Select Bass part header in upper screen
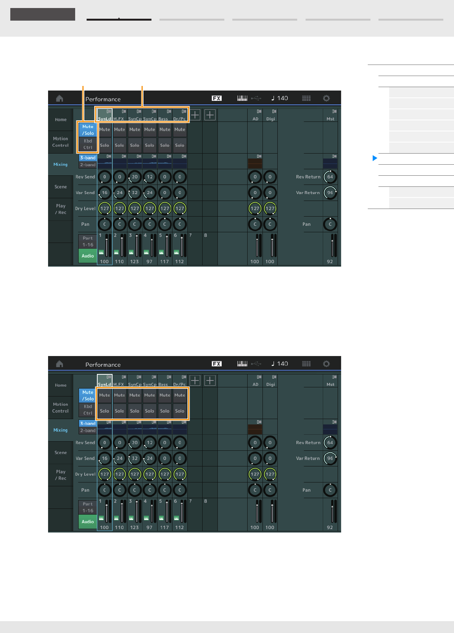 (x=165, y=115)
